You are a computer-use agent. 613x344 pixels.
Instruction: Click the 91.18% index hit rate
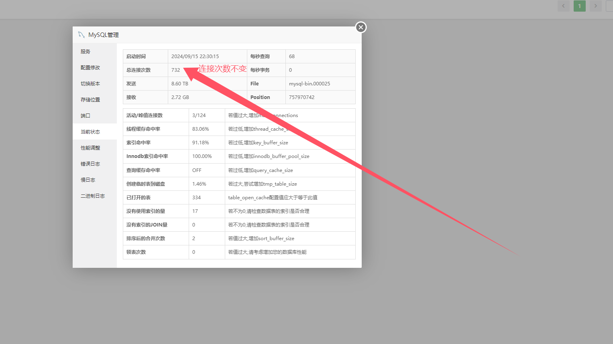[x=201, y=143]
